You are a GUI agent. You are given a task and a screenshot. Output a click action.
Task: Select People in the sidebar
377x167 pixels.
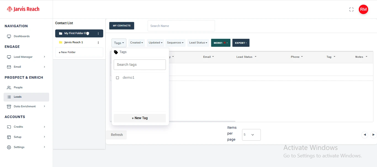(18, 87)
